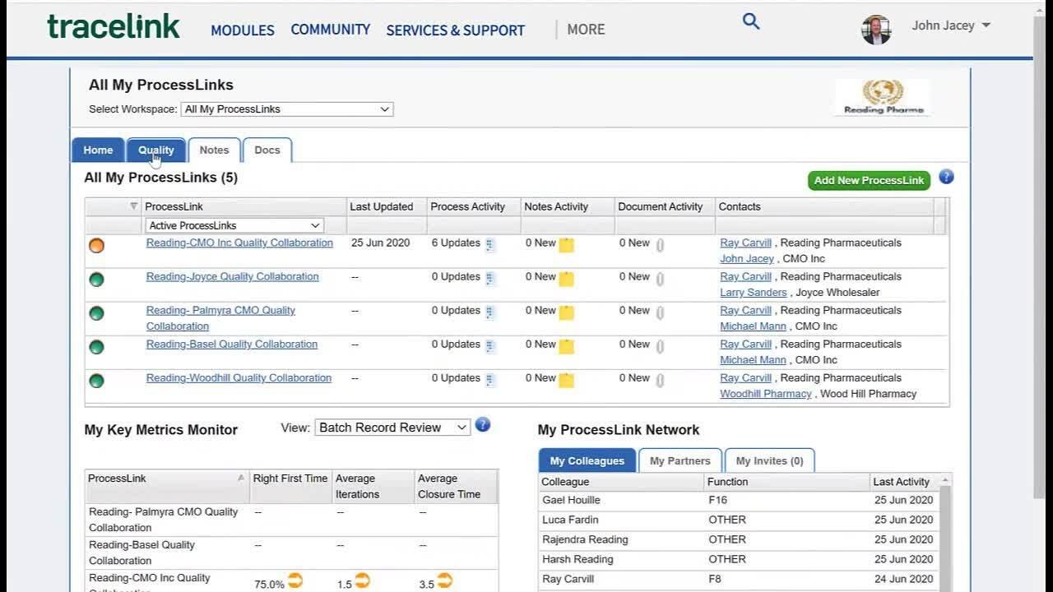Open Active ProcessLinks filter dropdown
Image resolution: width=1053 pixels, height=592 pixels.
[234, 225]
